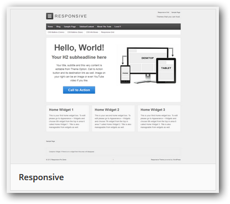Click the Home Widget 2 heading

[107, 110]
